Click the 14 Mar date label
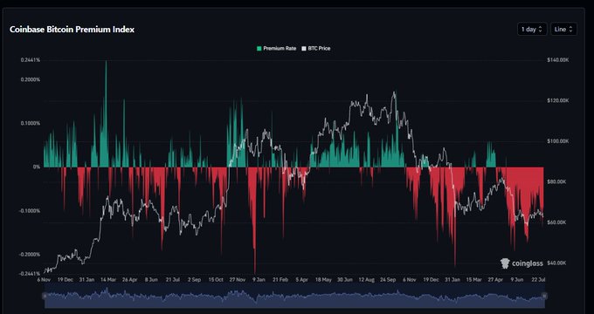 pyautogui.click(x=108, y=280)
